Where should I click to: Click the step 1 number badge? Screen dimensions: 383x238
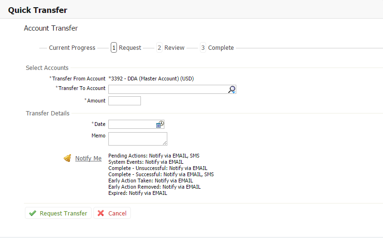(x=114, y=48)
